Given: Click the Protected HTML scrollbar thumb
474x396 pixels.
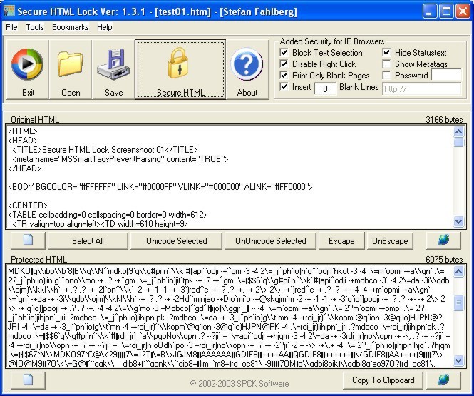Looking at the screenshot, I should (458, 303).
